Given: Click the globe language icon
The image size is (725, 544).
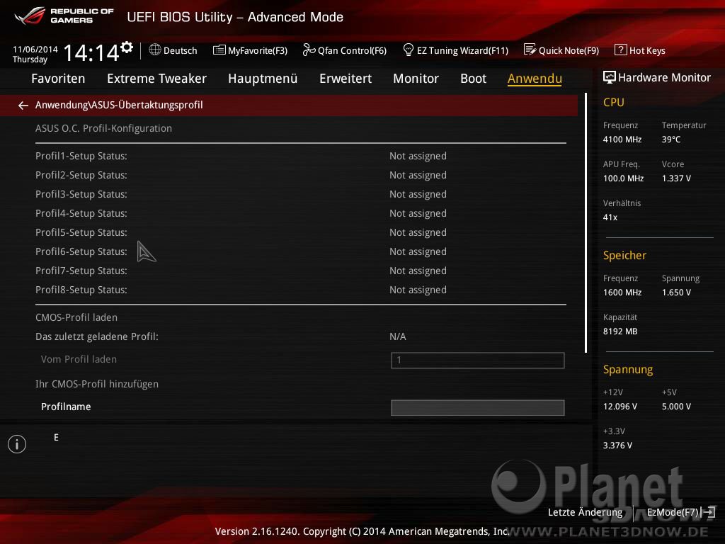Looking at the screenshot, I should pyautogui.click(x=155, y=50).
